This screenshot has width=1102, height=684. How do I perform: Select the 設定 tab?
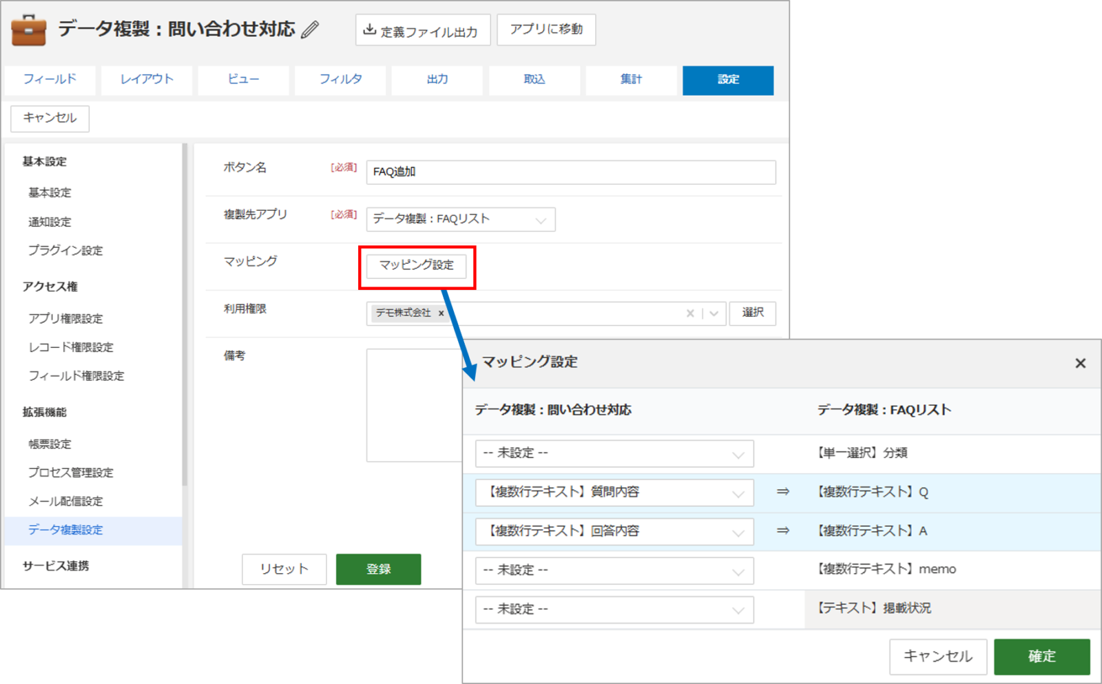pyautogui.click(x=728, y=80)
